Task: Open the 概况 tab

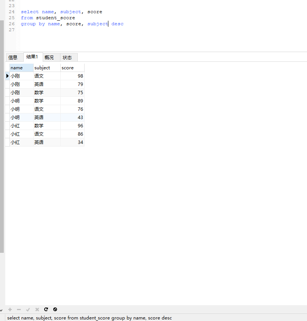Action: point(51,58)
